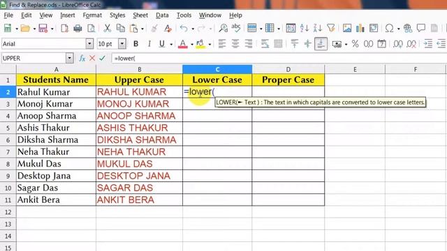Screen dimensions: 447x251
Task: Open the Sort dialog icon
Action: pyautogui.click(x=291, y=28)
